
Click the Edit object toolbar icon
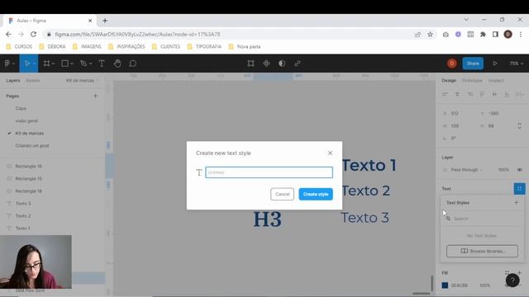(250, 64)
